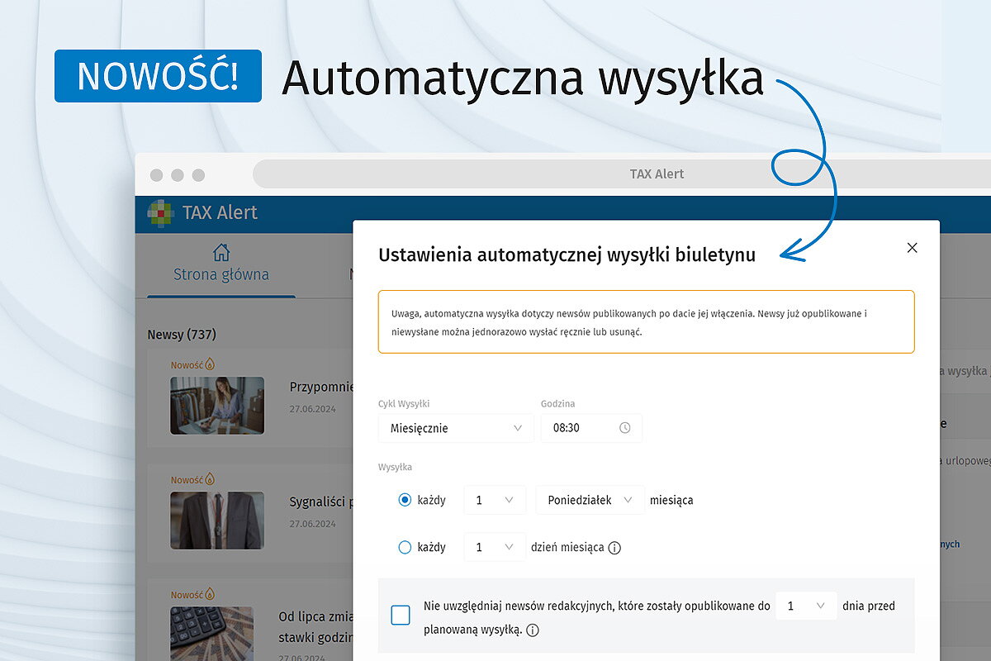
Task: Click the home icon above Strona główna
Action: pyautogui.click(x=220, y=253)
